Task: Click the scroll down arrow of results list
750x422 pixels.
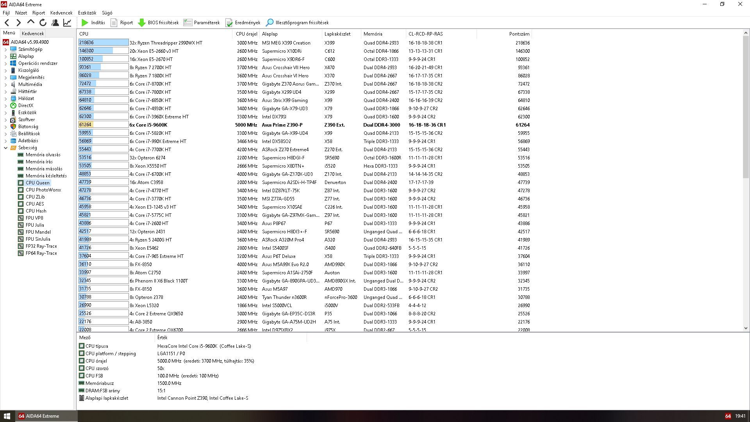Action: pos(746,328)
